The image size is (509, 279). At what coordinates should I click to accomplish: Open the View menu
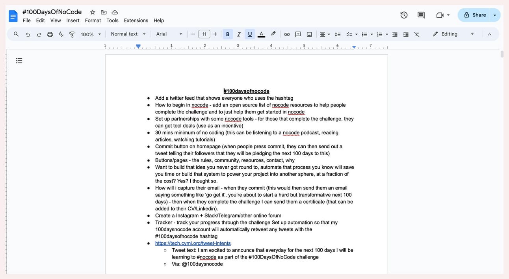click(x=56, y=20)
